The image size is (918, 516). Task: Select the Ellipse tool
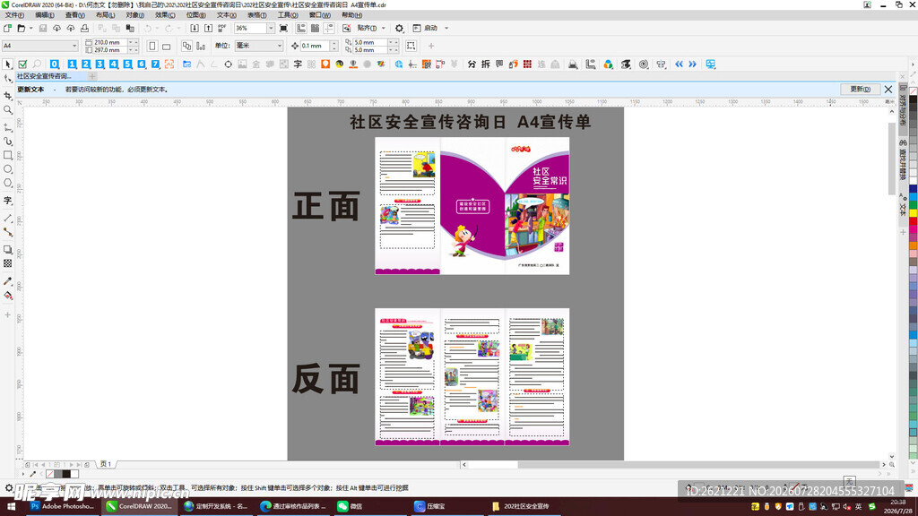pos(7,169)
